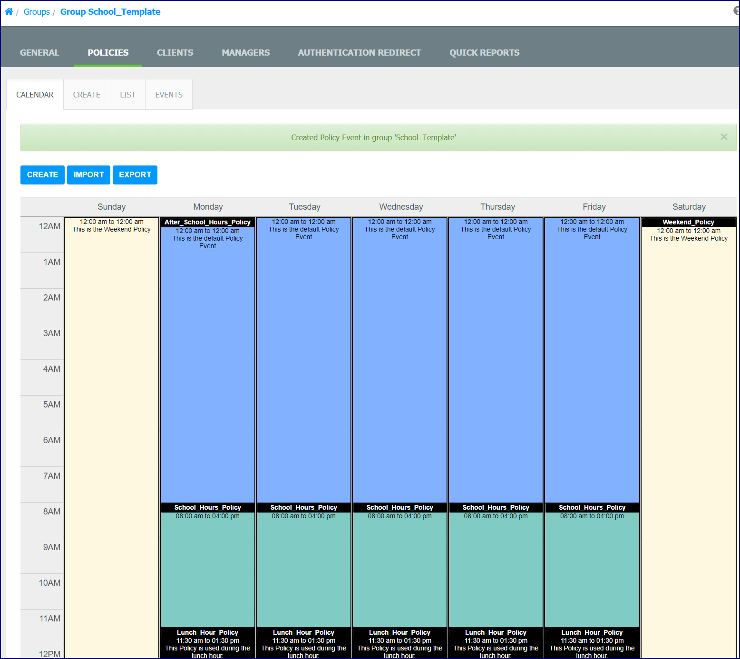Open the help icon at top right
740x659 pixels.
point(737,11)
